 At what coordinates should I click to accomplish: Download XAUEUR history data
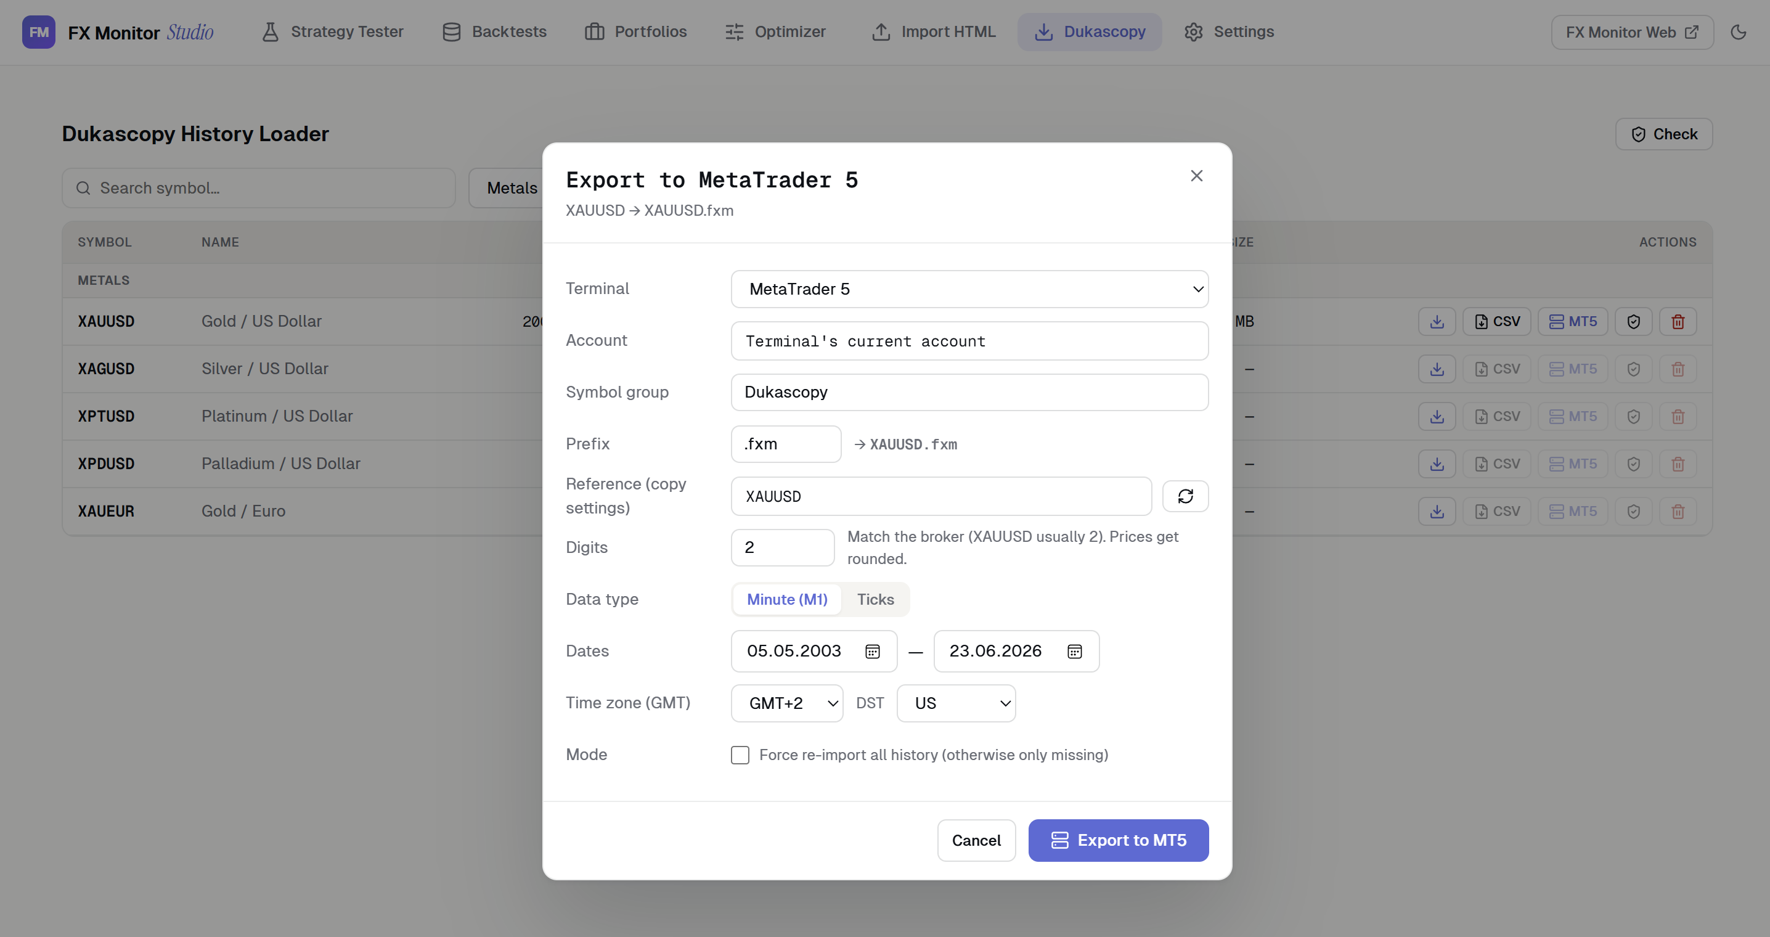point(1437,511)
